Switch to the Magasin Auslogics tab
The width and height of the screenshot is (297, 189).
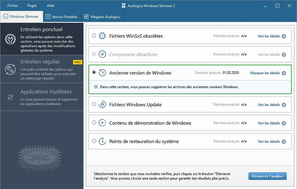click(x=103, y=17)
